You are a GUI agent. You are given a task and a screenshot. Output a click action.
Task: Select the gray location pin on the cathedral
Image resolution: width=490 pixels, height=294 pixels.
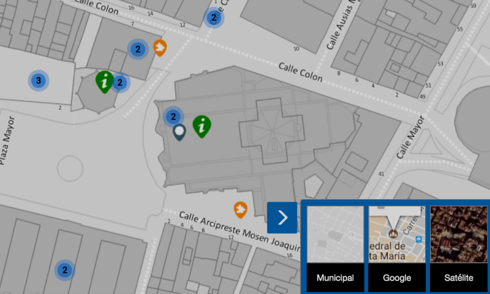tap(179, 131)
